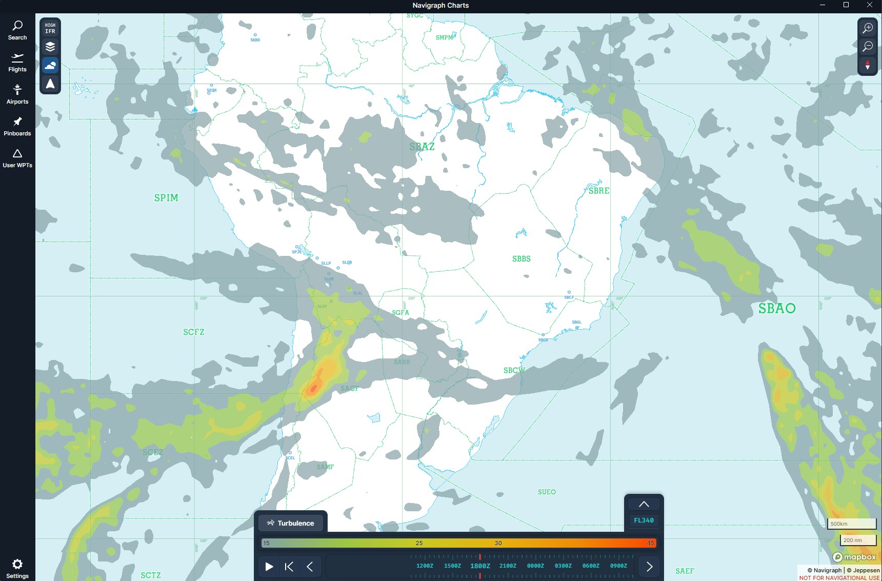This screenshot has width=882, height=581.
Task: Open the Search panel in sidebar
Action: point(17,30)
